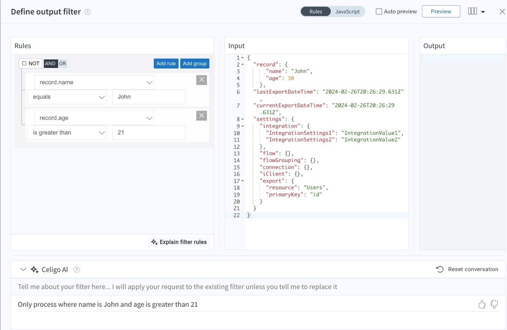Click the age value 30
Image resolution: width=507 pixels, height=330 pixels.
click(291, 78)
